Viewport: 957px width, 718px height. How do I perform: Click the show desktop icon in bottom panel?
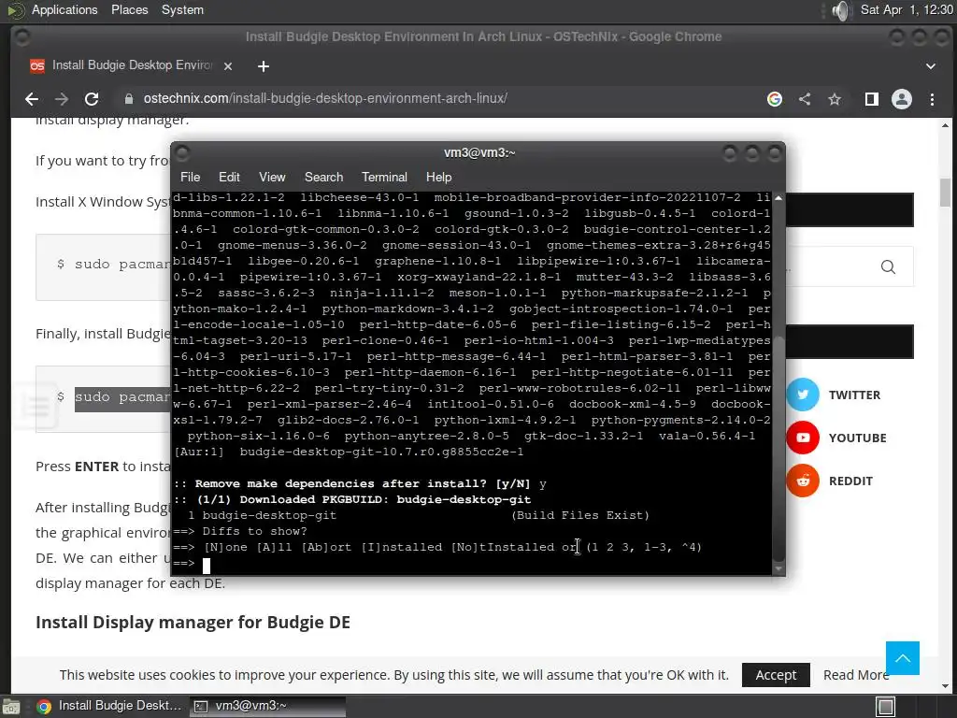[x=11, y=707]
